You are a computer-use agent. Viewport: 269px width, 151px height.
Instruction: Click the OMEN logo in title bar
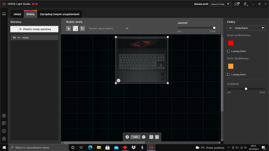click(x=4, y=4)
